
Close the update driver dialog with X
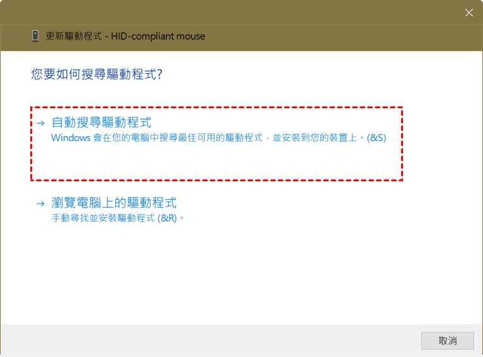[x=469, y=13]
